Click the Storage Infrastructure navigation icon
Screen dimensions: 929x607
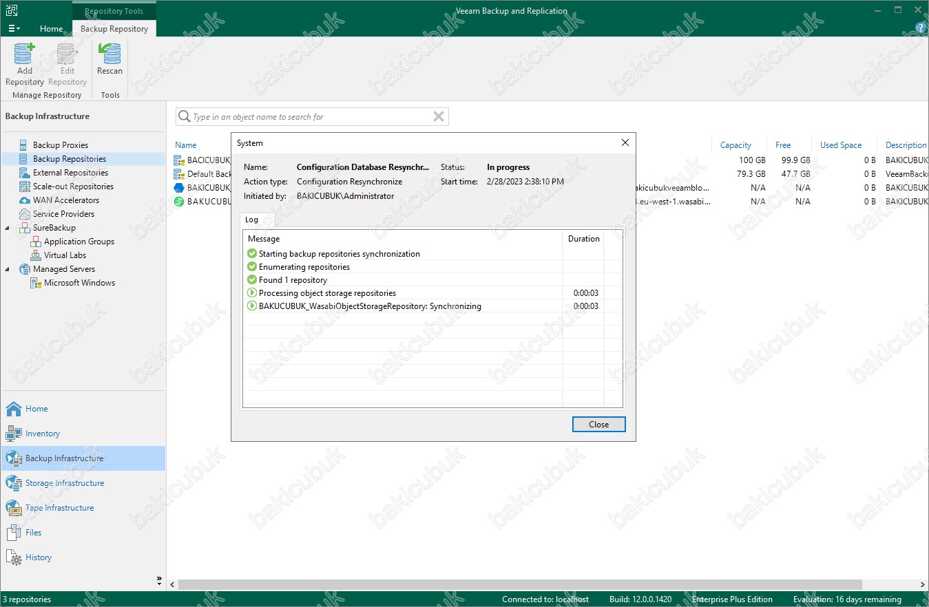pos(14,483)
